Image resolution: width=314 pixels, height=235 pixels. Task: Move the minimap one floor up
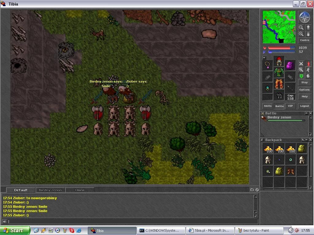308,27
